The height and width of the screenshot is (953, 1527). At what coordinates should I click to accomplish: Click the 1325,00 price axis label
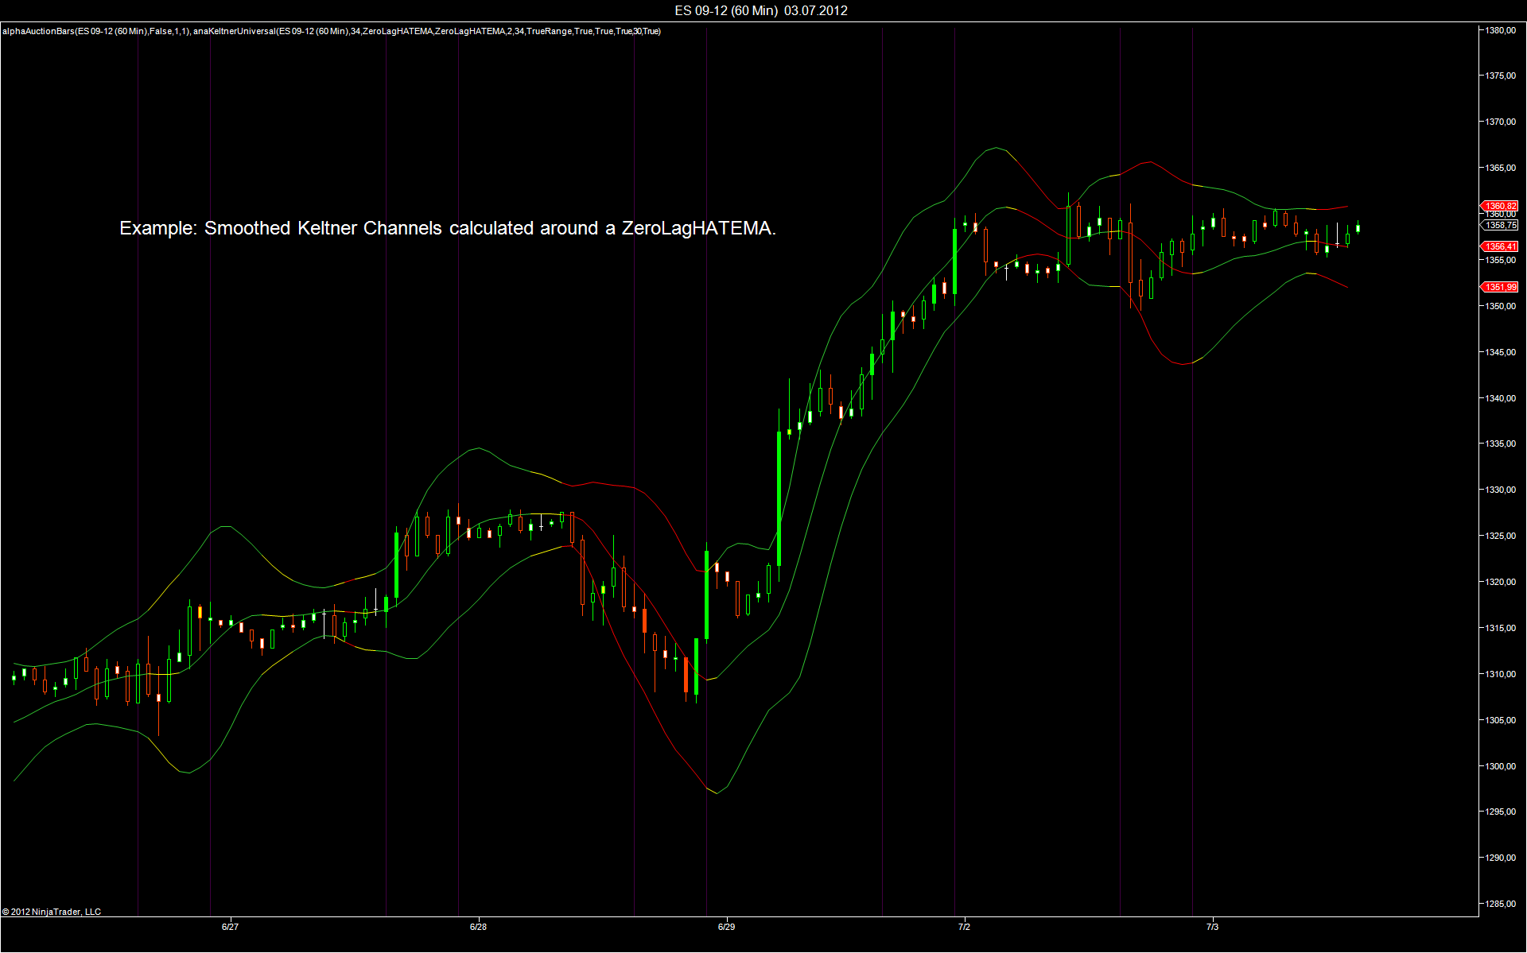point(1501,536)
